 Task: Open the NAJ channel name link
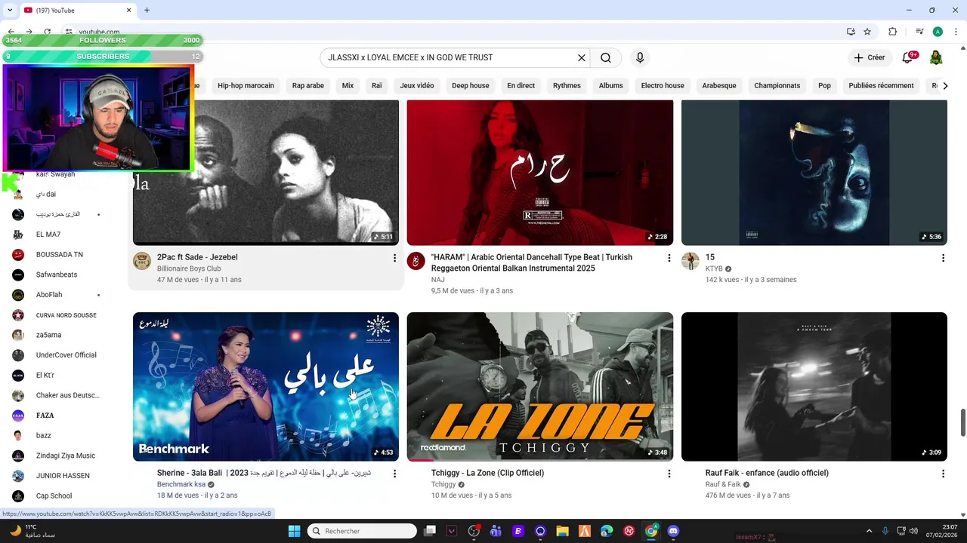(x=438, y=280)
